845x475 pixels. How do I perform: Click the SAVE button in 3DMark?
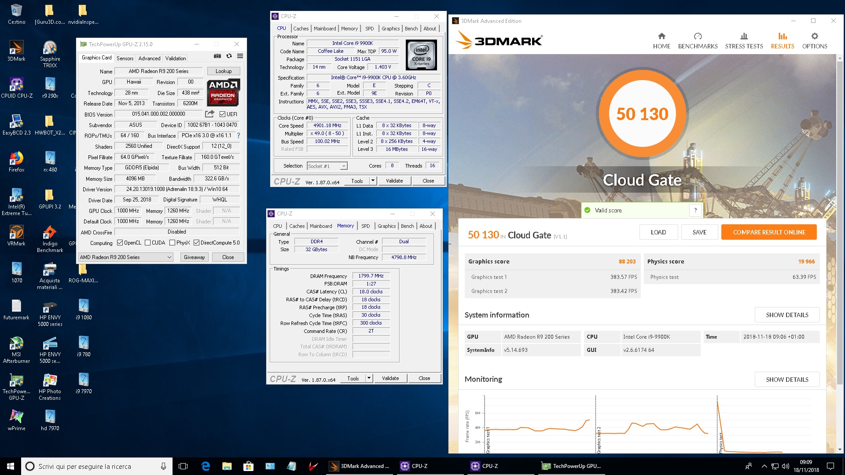coord(699,232)
